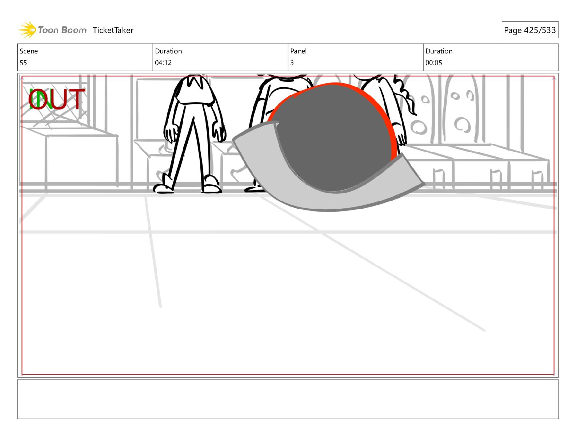Click the Panel label
The width and height of the screenshot is (576, 445).
pos(299,51)
